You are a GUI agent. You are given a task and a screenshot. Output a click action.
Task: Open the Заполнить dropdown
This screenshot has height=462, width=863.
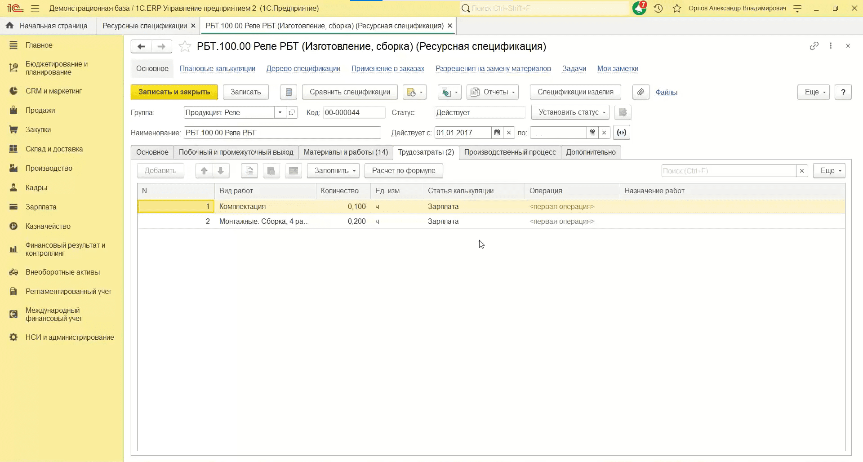(x=333, y=171)
